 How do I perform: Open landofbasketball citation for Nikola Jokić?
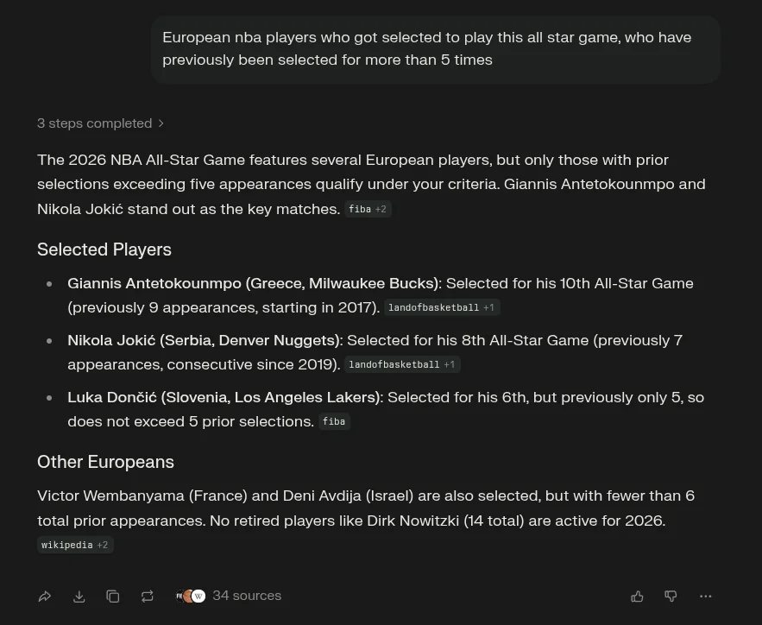[401, 364]
